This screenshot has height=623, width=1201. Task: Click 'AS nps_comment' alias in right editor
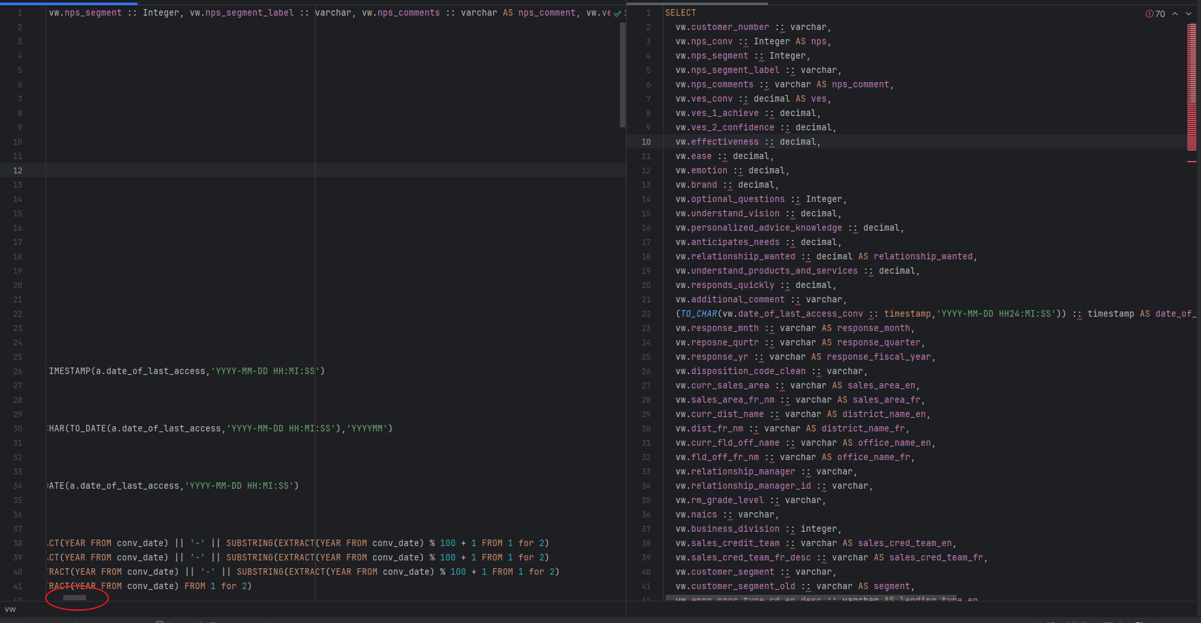[x=853, y=85]
